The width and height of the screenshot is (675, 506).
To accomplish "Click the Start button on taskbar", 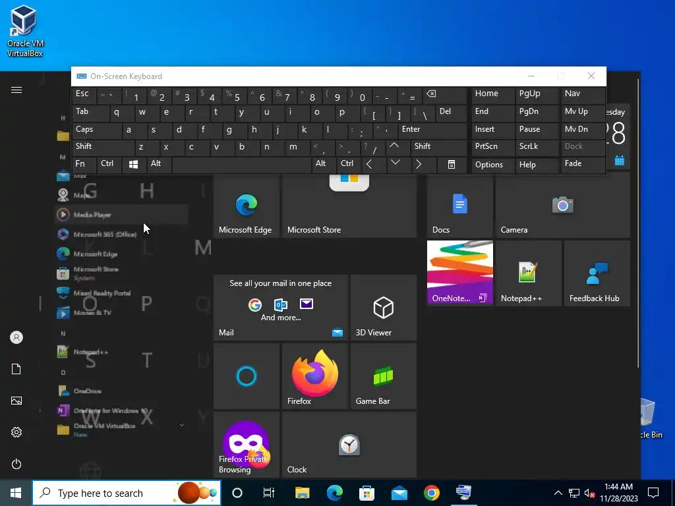I will click(x=16, y=493).
